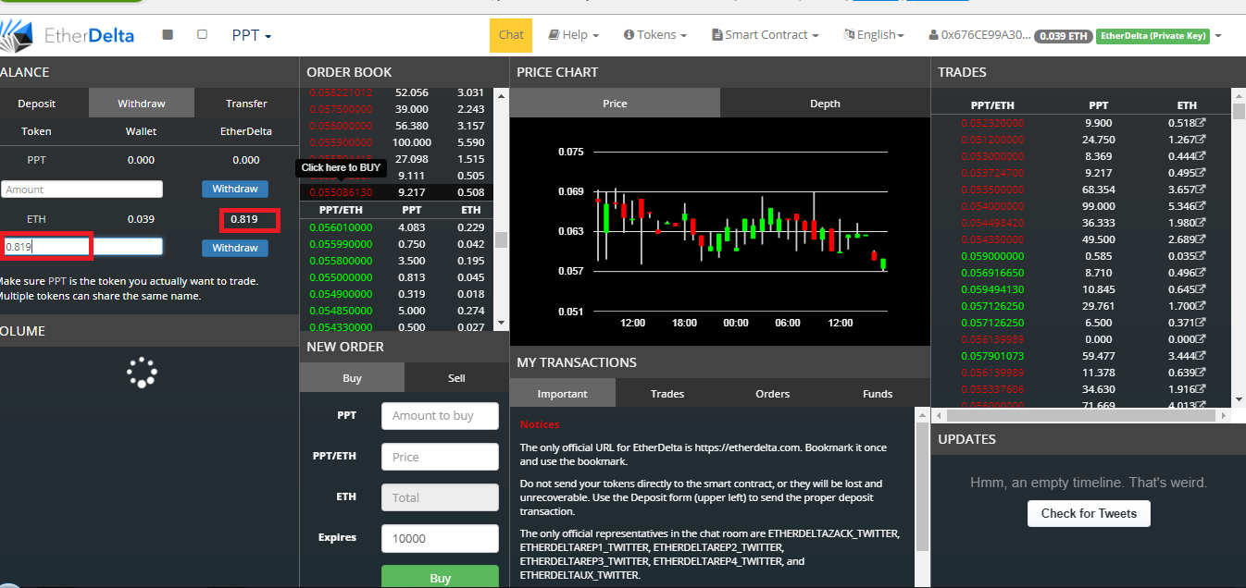Open external link for 1.980 ETH trade
This screenshot has height=588, width=1246.
1201,223
